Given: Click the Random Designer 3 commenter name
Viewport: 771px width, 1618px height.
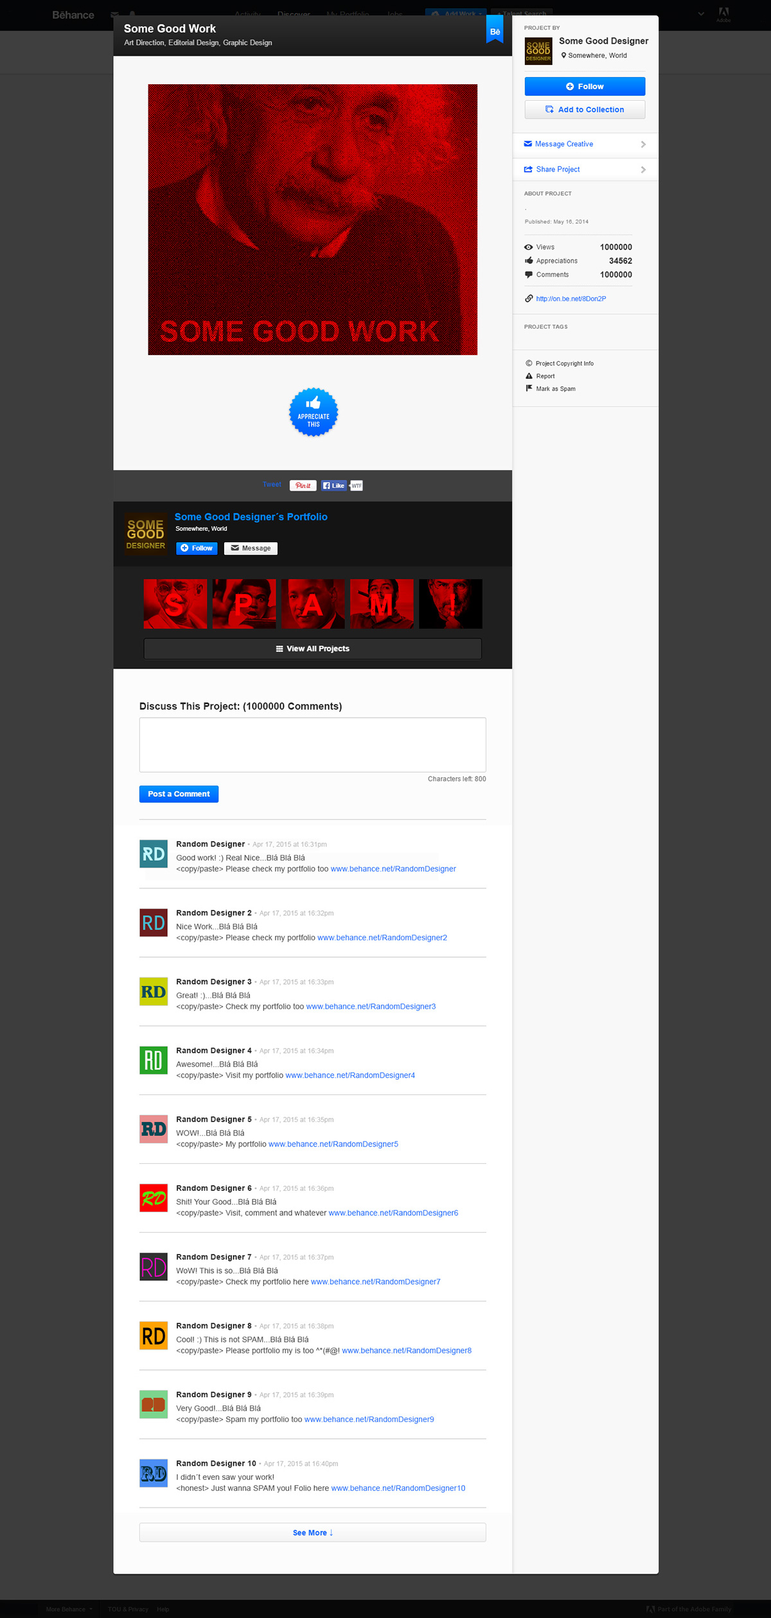Looking at the screenshot, I should pyautogui.click(x=214, y=981).
